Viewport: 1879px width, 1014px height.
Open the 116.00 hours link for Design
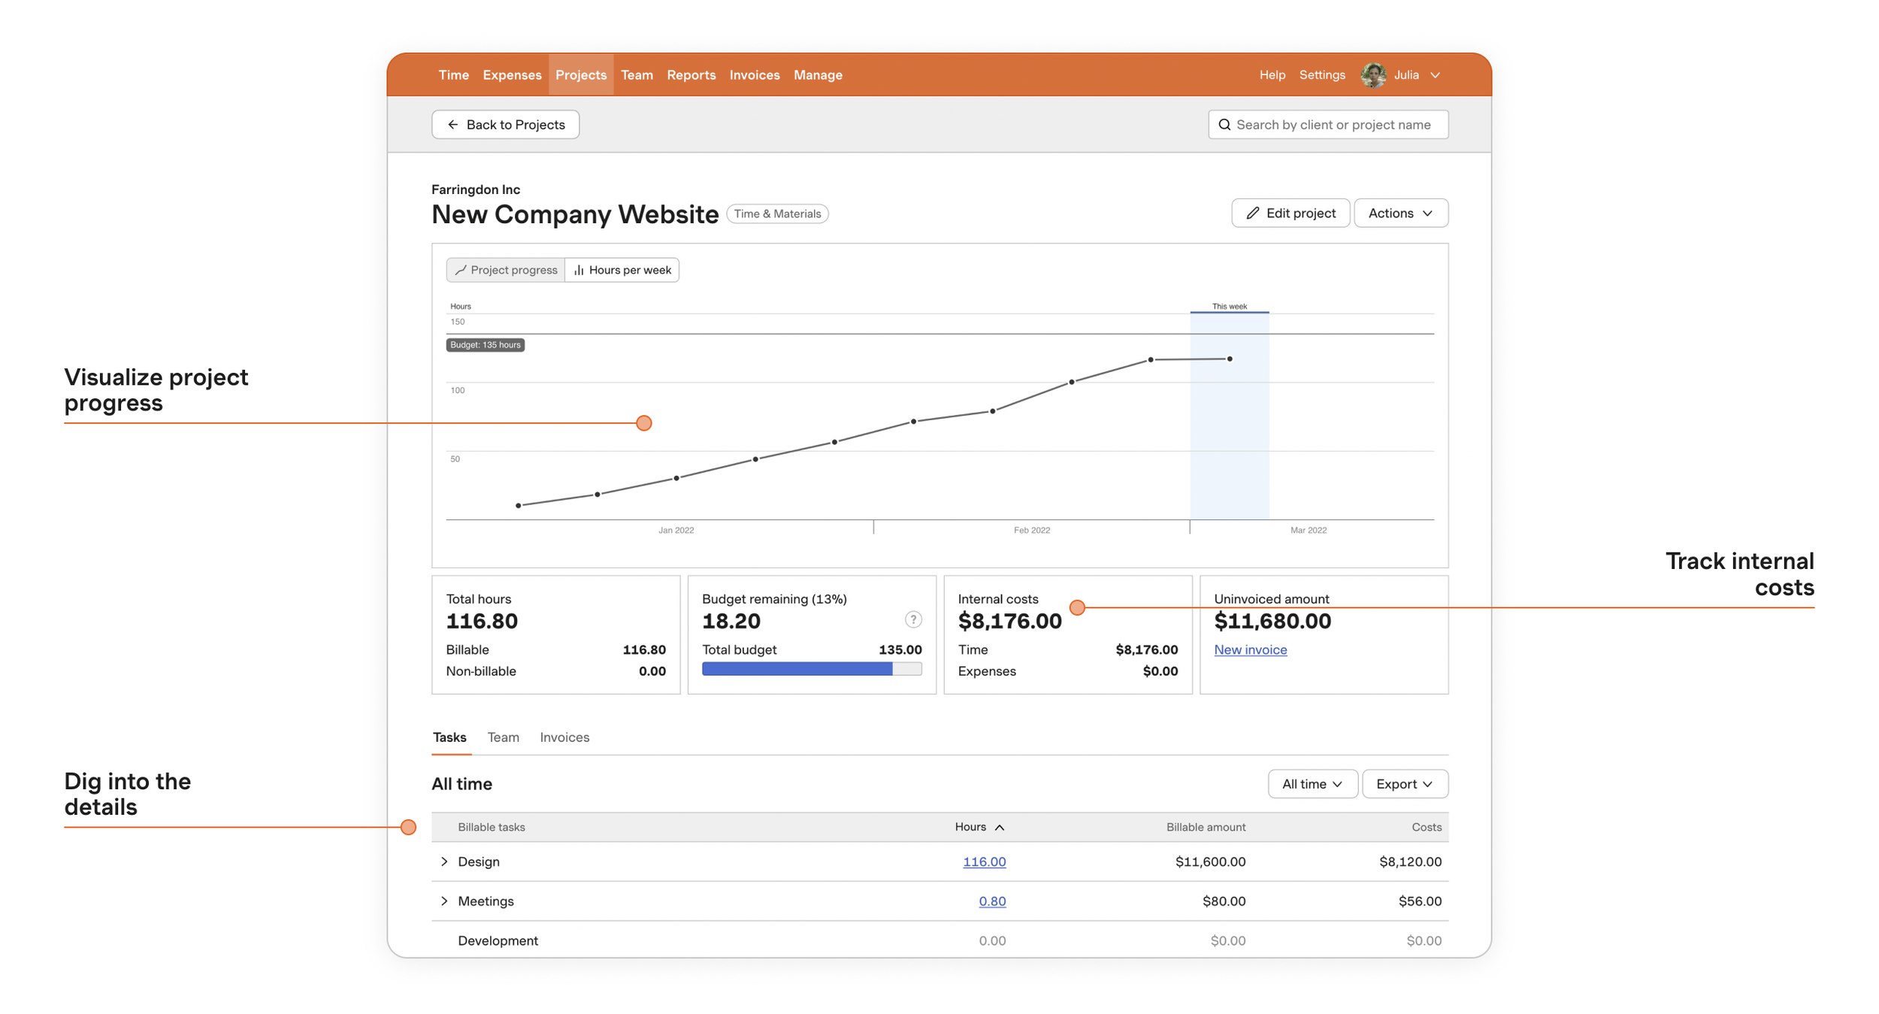coord(985,861)
